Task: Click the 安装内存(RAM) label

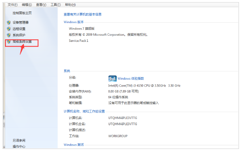Action: 80,91
